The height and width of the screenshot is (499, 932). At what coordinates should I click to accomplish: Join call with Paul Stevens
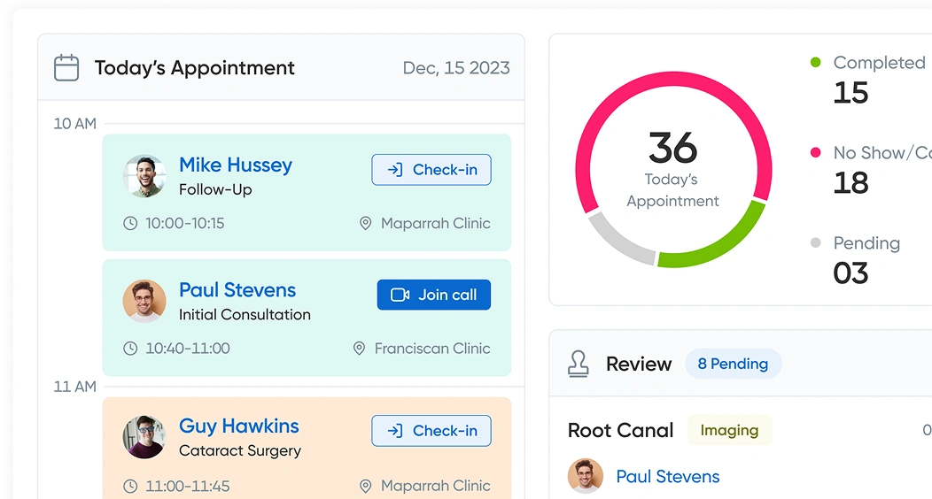pos(434,295)
